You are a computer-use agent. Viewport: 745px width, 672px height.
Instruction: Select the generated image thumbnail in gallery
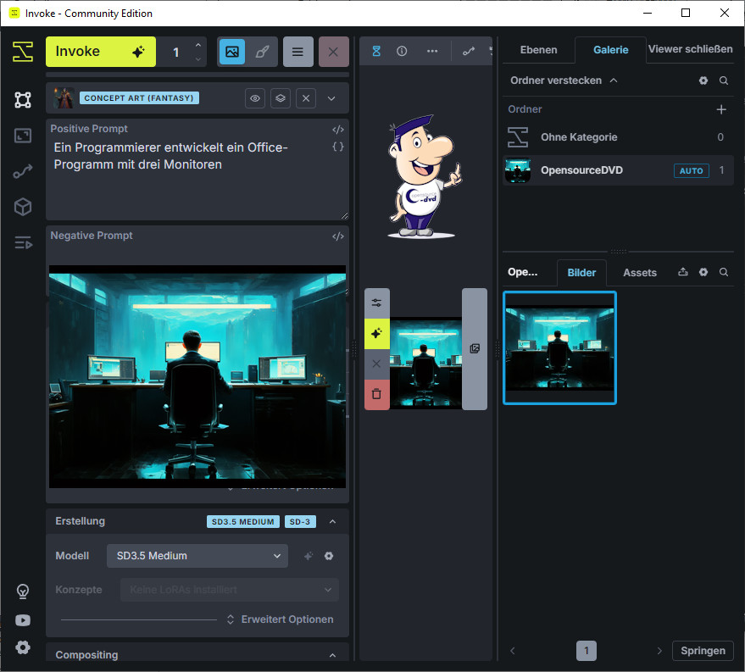559,347
